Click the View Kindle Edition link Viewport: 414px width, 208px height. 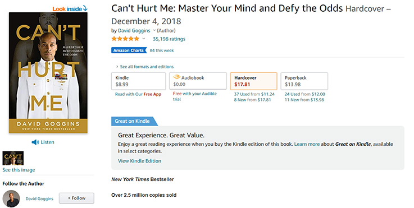coord(139,161)
